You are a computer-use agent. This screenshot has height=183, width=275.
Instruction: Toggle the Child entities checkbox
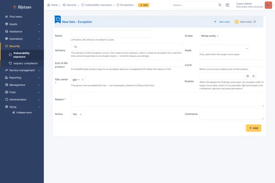[x=237, y=22]
